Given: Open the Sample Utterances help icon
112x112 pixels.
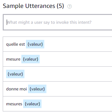Looking at the screenshot, I should pos(70,6).
